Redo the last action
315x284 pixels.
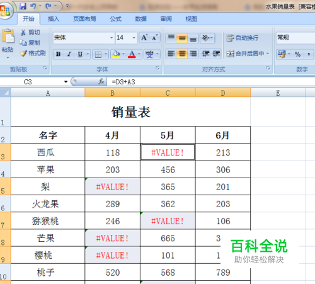pos(49,6)
